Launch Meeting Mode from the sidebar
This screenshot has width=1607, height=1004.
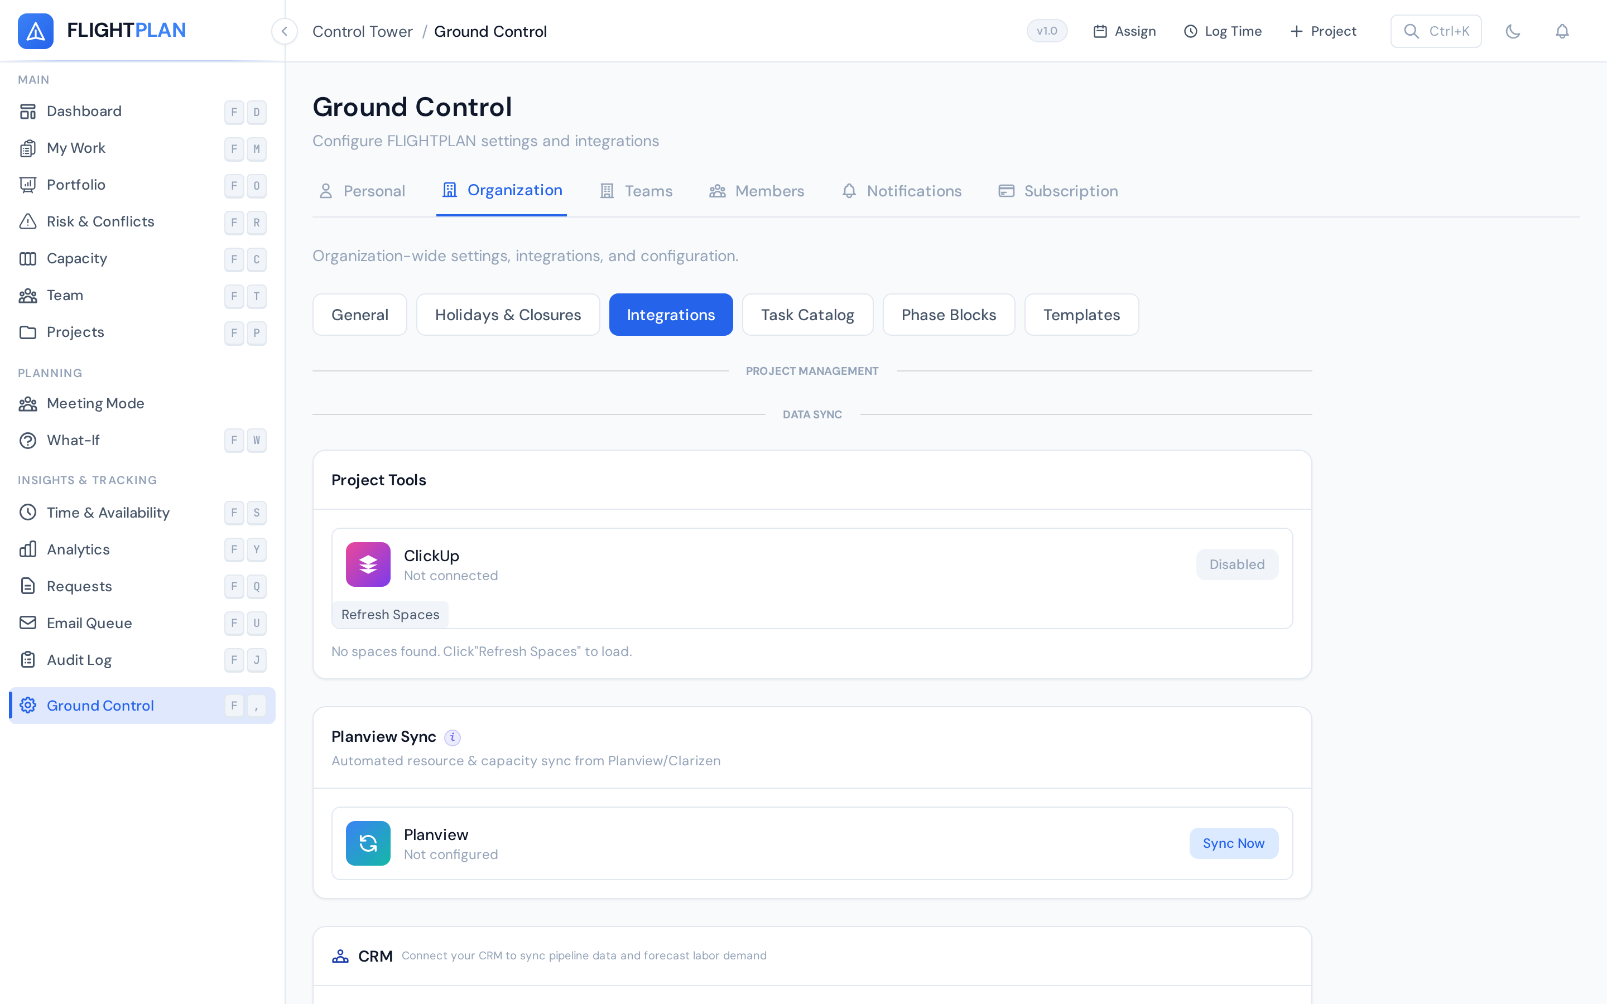(142, 403)
